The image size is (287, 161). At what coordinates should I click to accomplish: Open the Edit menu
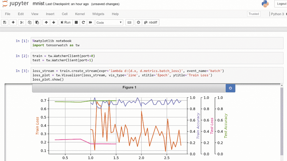(x=21, y=14)
